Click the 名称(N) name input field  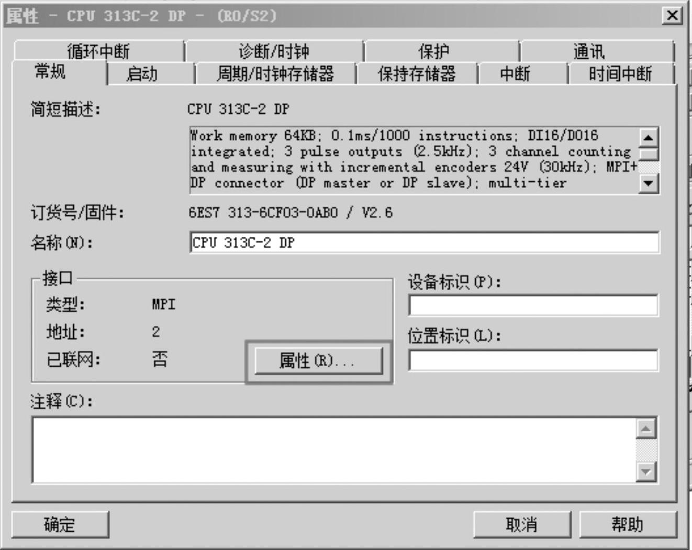424,243
